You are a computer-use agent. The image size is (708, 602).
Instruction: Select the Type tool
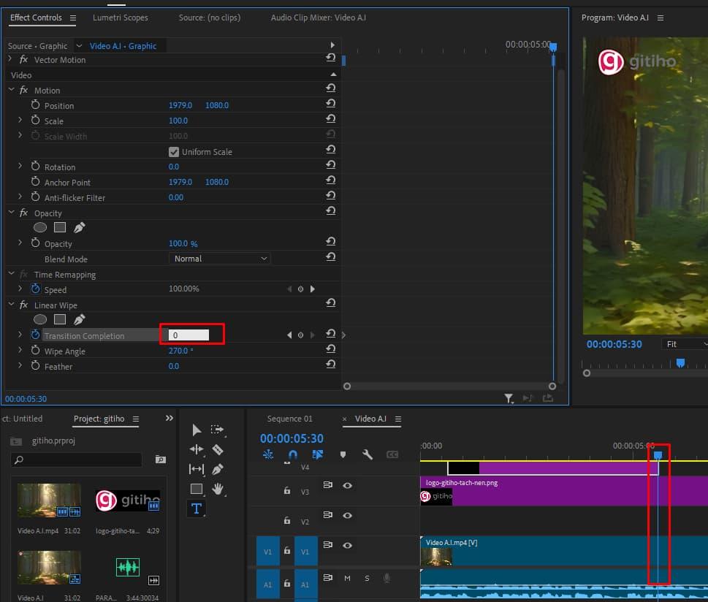(x=196, y=508)
